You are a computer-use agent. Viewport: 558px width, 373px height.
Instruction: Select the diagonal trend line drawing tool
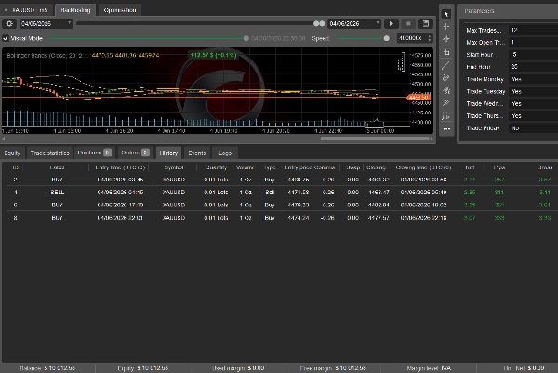[x=445, y=65]
